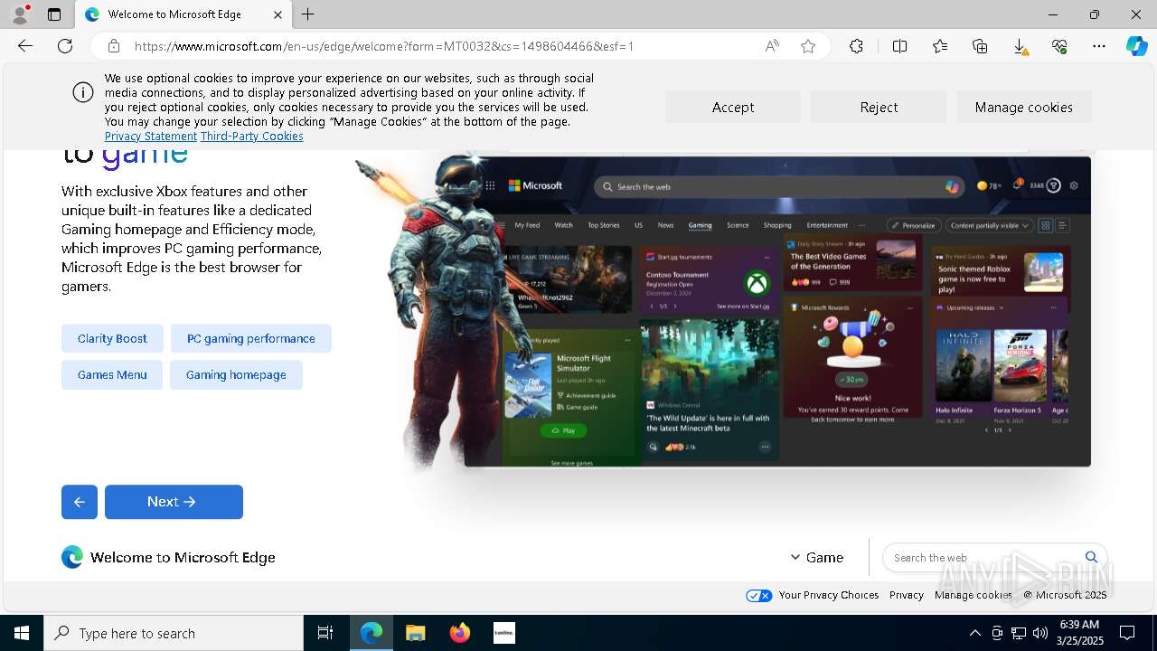The height and width of the screenshot is (651, 1157).
Task: Go to previous slide with left arrow
Action: [80, 502]
